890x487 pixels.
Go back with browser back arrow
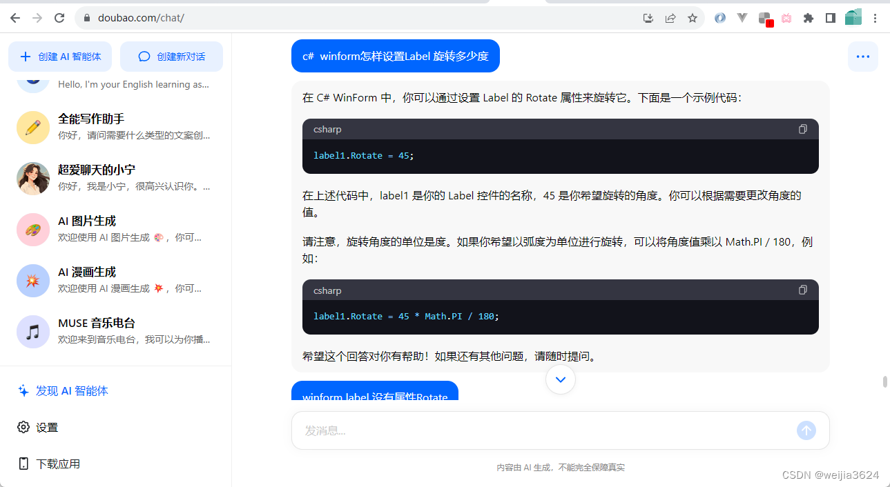click(x=15, y=18)
